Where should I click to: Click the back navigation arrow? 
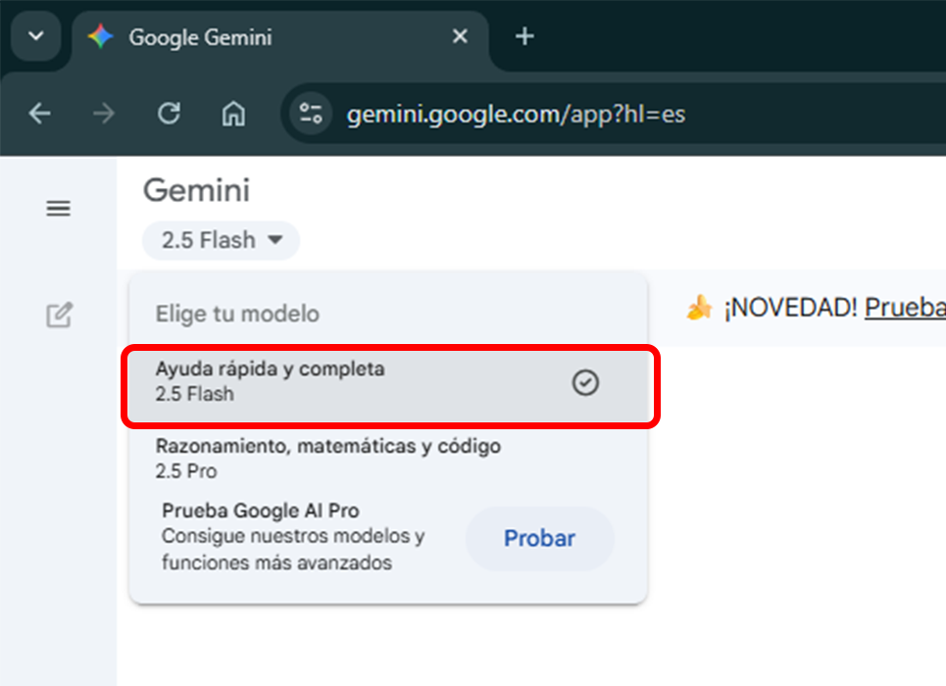(39, 113)
